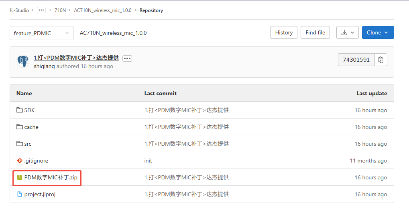Open last commit link in cache row

click(187, 127)
